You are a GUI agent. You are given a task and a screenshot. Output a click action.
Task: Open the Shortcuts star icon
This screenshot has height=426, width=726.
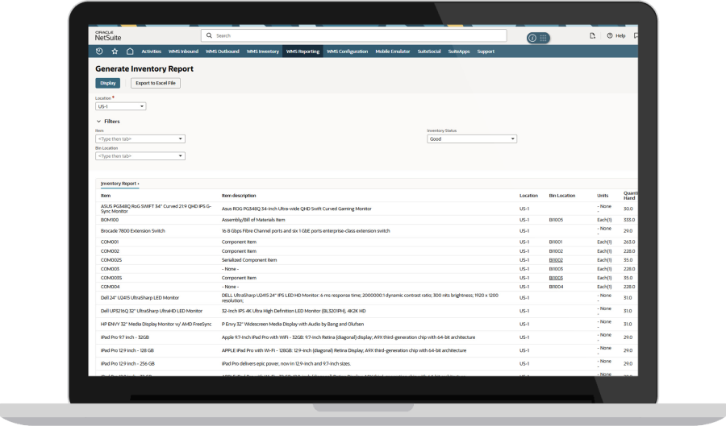tap(115, 52)
